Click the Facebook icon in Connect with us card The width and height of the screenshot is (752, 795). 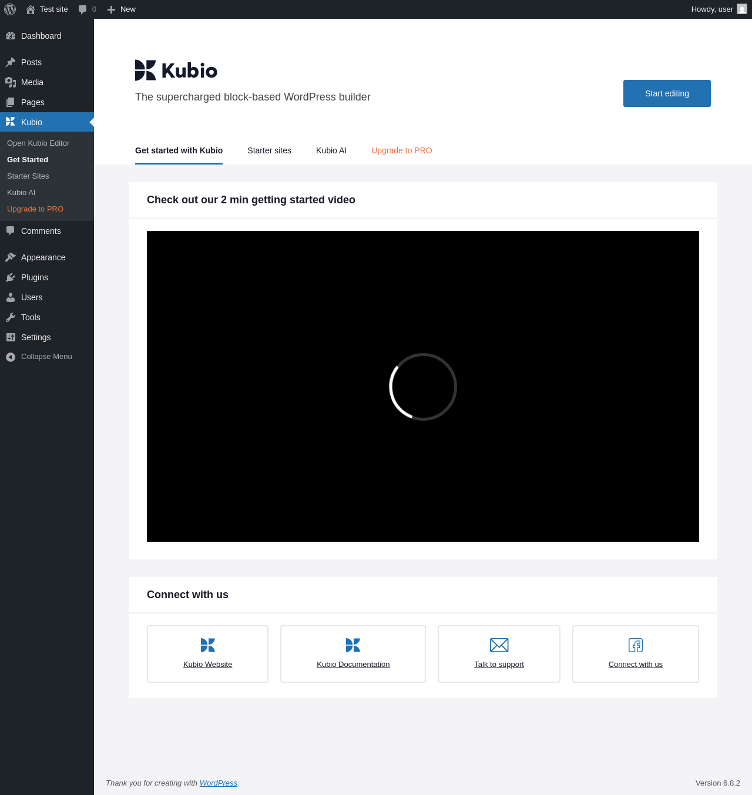coord(636,645)
